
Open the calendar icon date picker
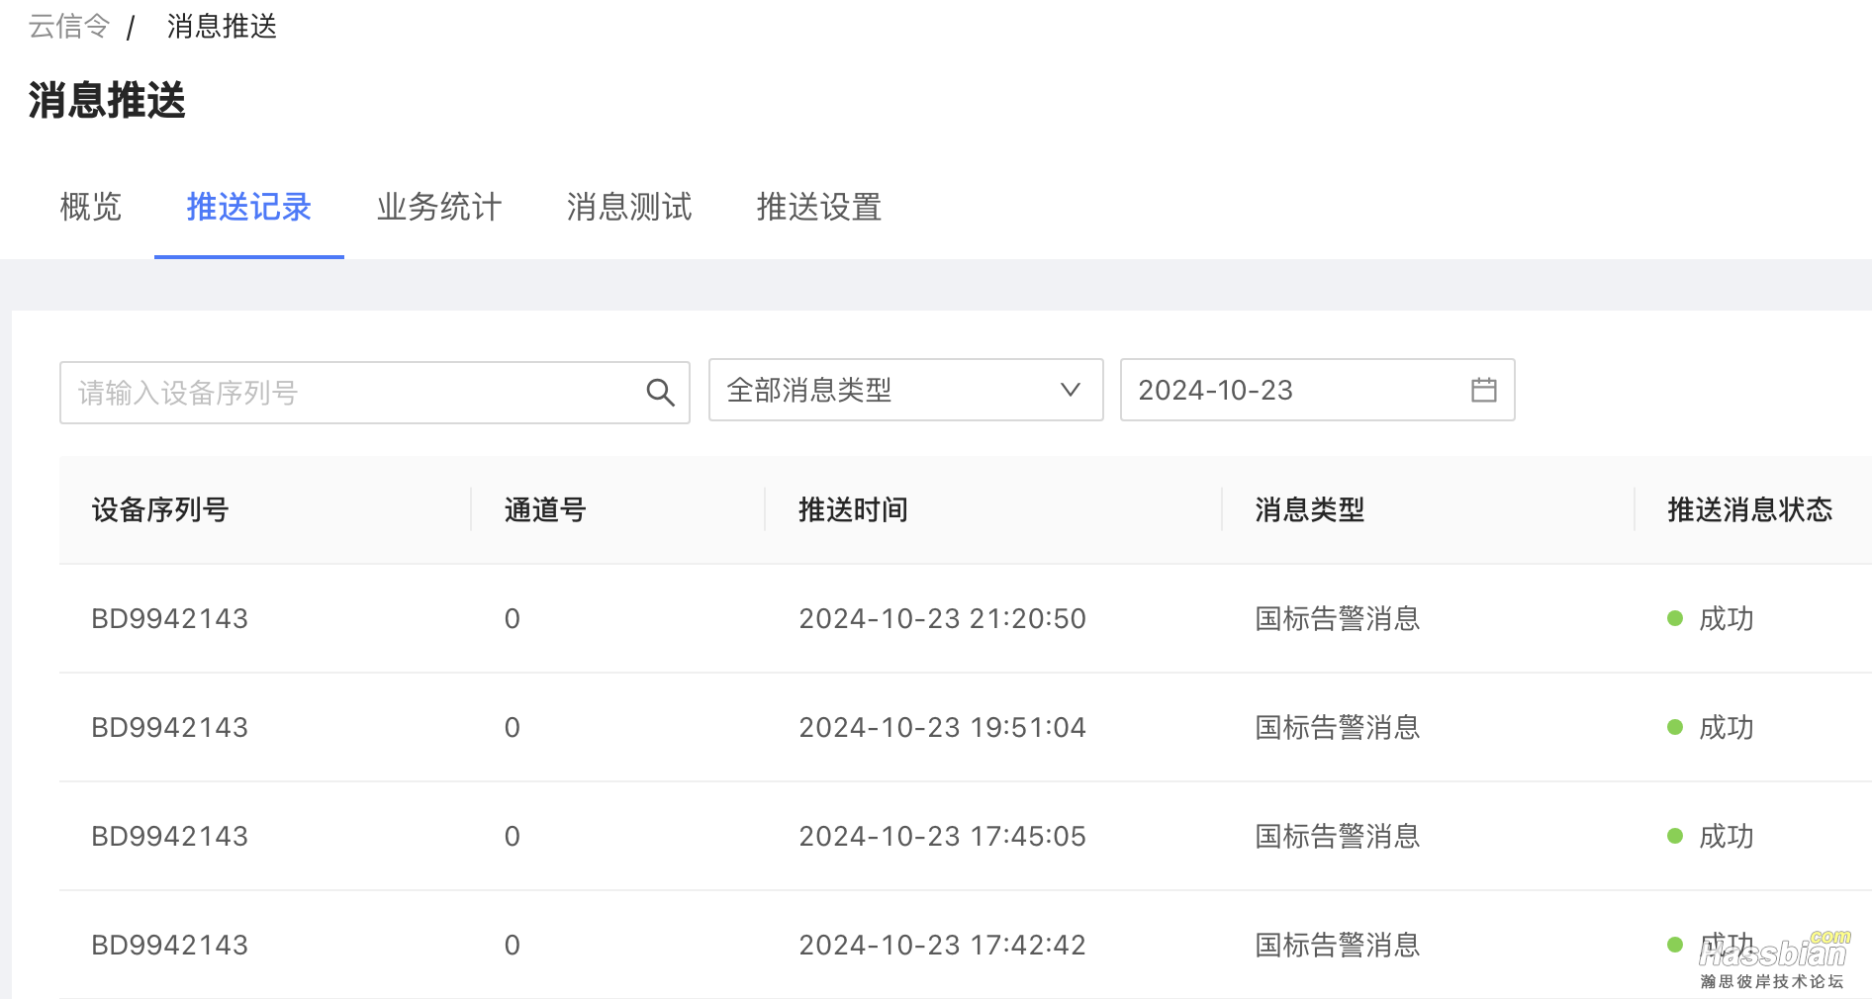pos(1483,390)
